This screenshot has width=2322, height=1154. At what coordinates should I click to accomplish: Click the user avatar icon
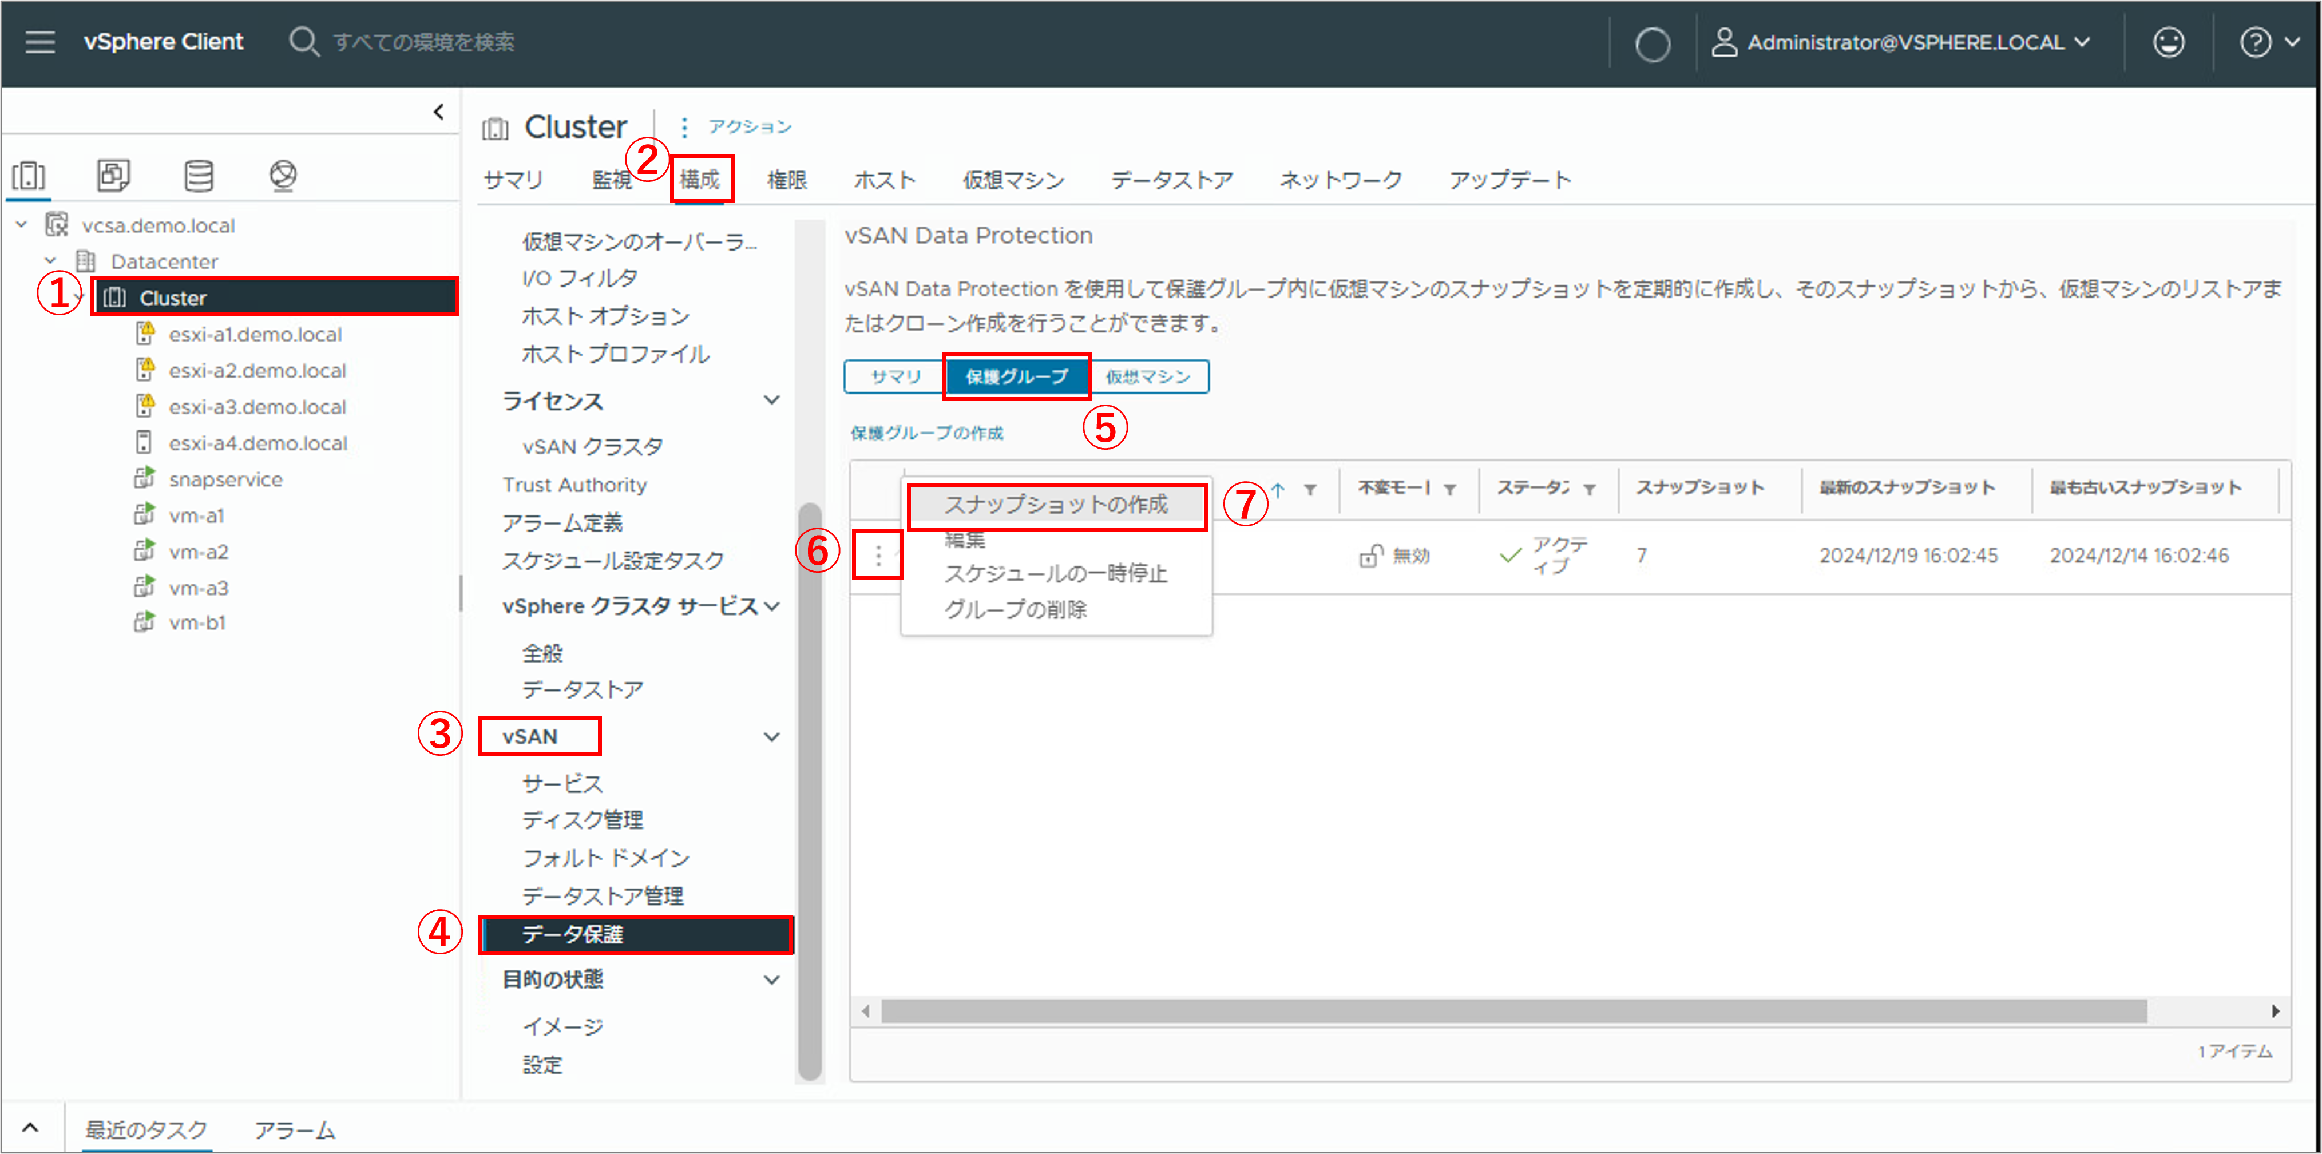(1723, 42)
